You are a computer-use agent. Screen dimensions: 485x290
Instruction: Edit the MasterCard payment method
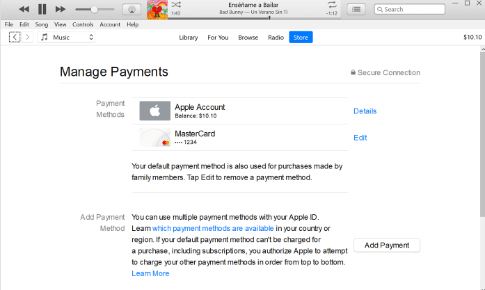coord(360,138)
